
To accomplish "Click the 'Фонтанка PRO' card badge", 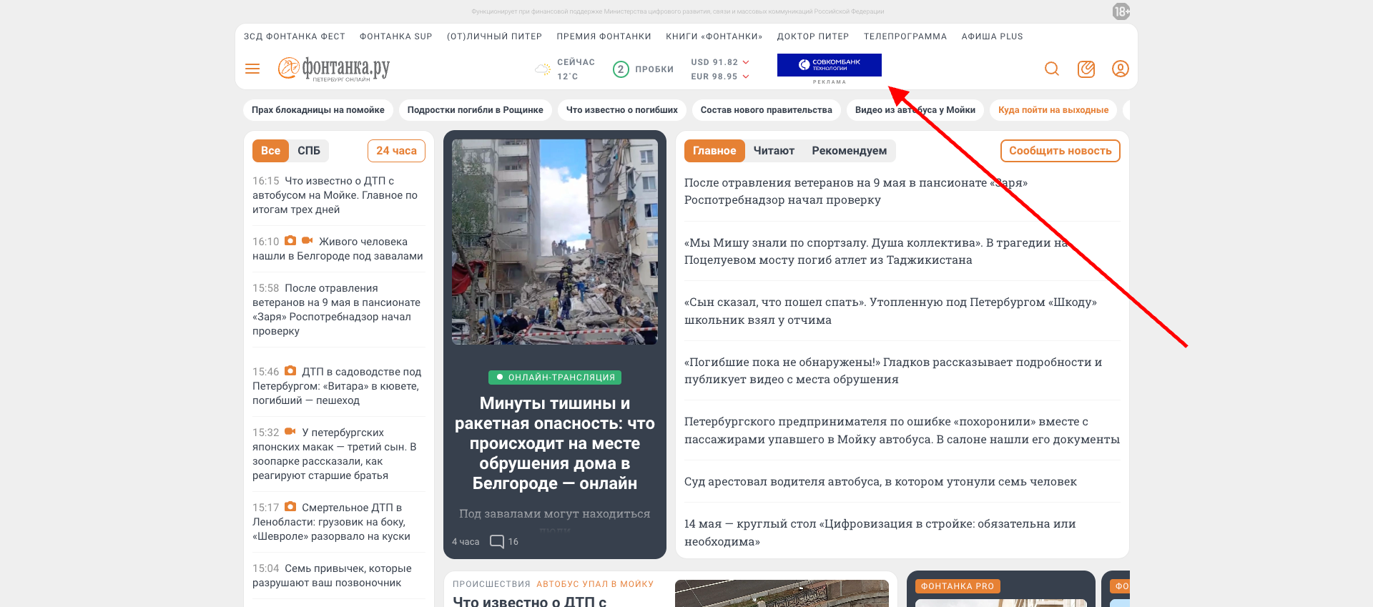I will pos(958,586).
